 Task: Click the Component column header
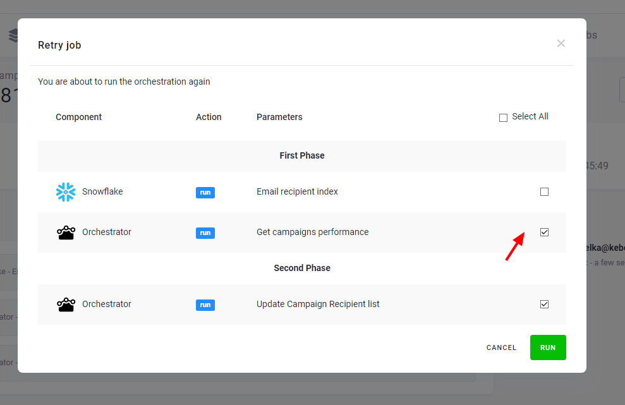[x=78, y=117]
